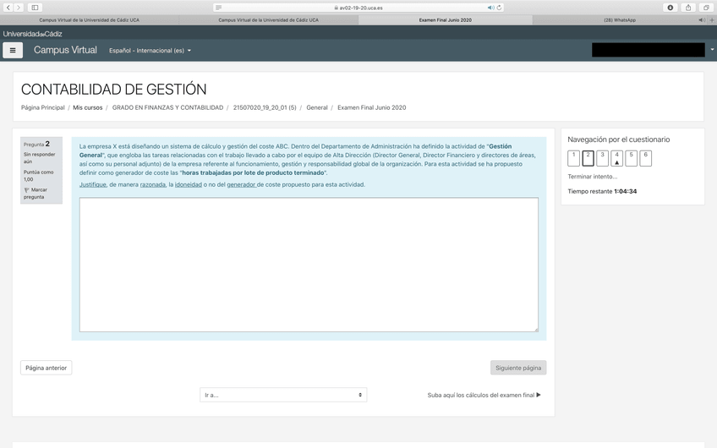717x448 pixels.
Task: Show all tabs overview icon
Action: pyautogui.click(x=706, y=8)
